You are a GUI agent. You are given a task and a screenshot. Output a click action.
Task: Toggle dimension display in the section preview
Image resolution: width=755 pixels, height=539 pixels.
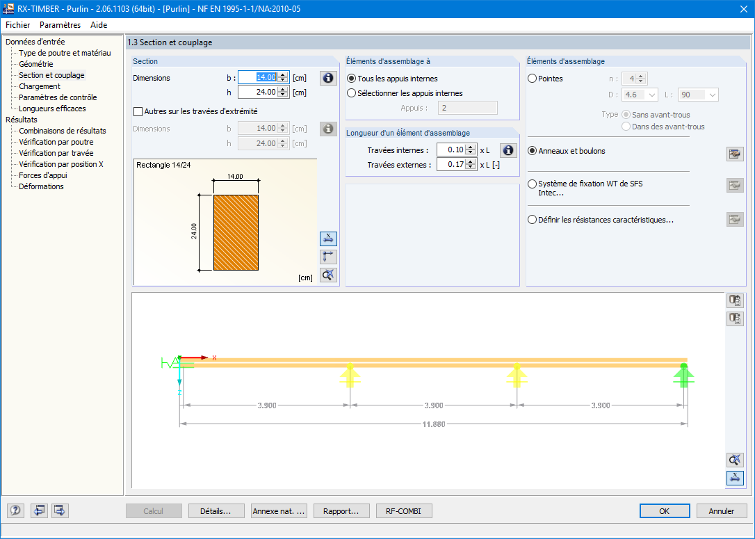pos(328,239)
